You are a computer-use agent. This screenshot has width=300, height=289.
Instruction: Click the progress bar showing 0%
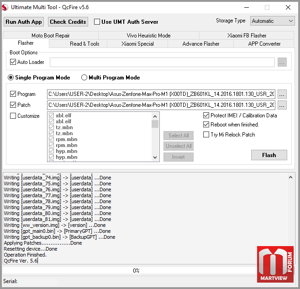tap(136, 271)
